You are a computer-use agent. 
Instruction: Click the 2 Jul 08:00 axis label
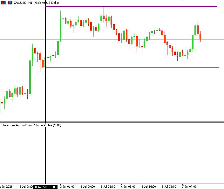[26, 187]
